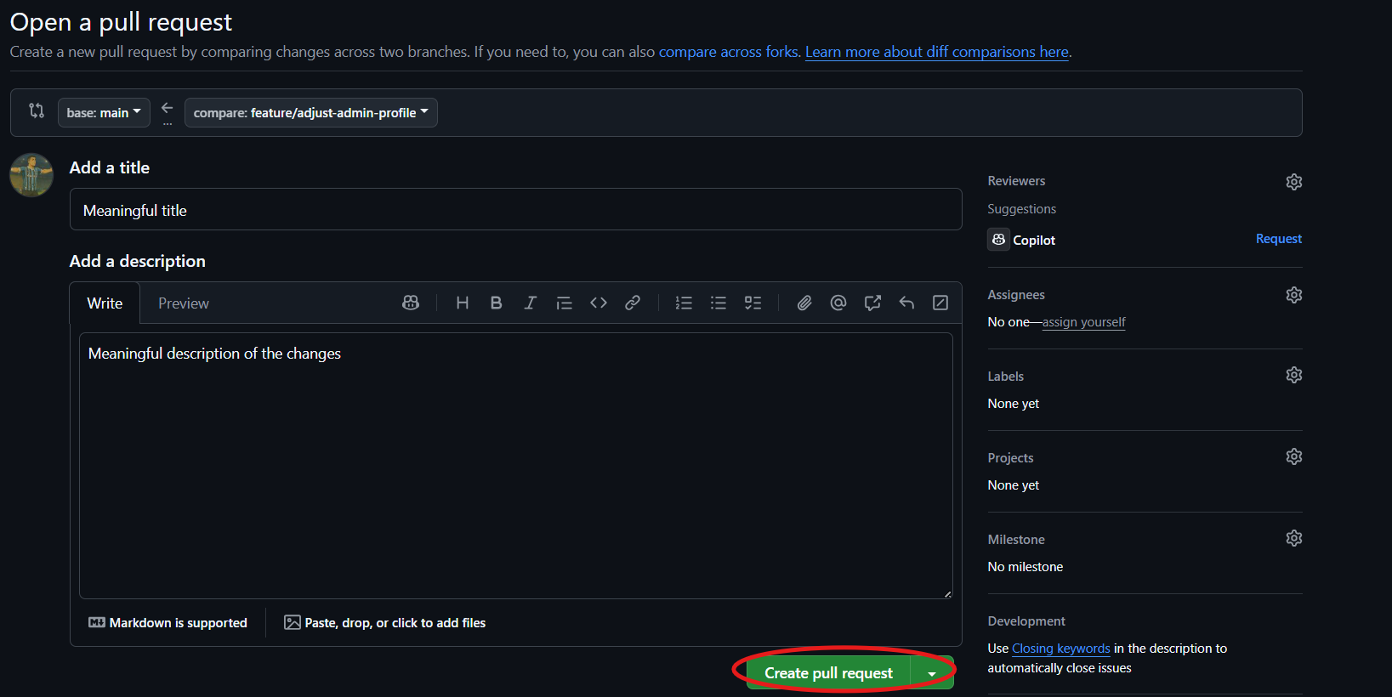
Task: Expand the compare branch dropdown
Action: click(x=310, y=112)
